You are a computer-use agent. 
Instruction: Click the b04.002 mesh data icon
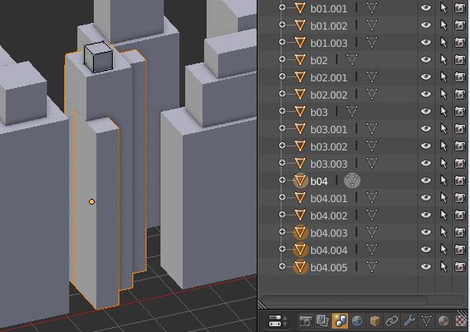pyautogui.click(x=372, y=215)
